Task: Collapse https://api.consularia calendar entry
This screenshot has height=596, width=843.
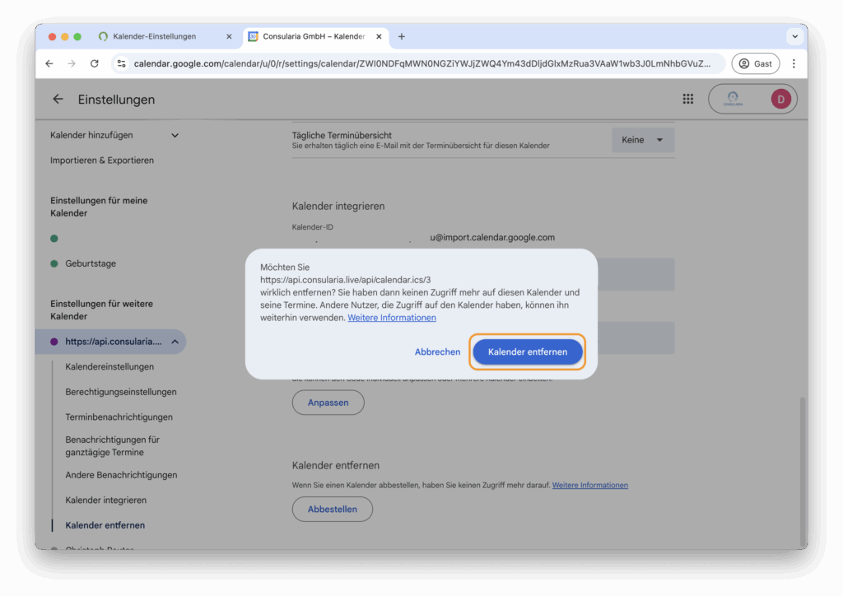Action: 175,342
